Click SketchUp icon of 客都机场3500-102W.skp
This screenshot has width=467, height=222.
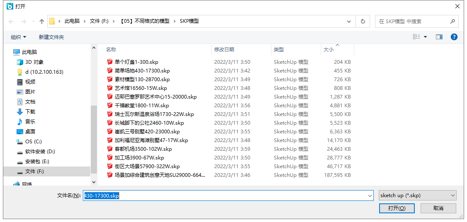[110, 149]
